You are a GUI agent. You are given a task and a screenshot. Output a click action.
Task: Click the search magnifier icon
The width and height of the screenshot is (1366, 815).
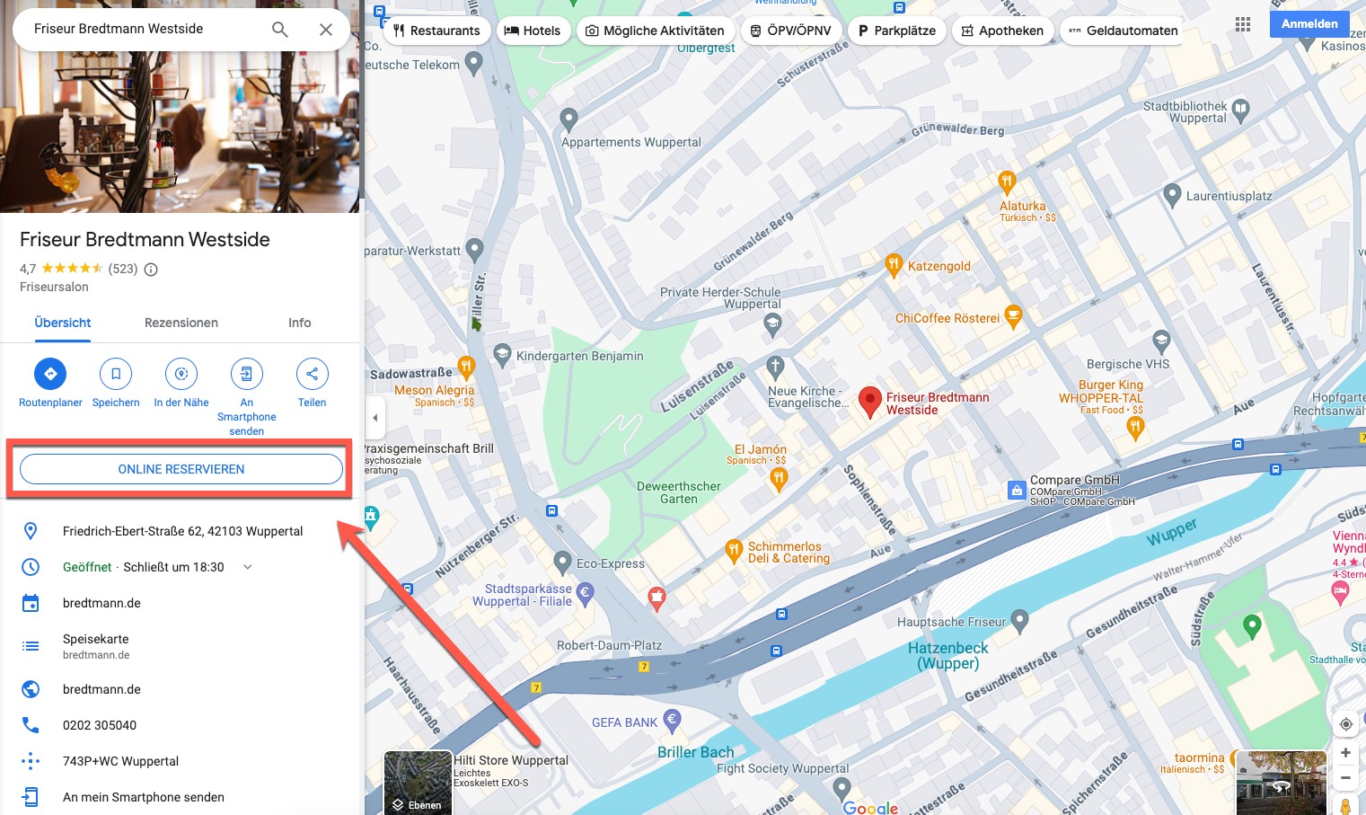pyautogui.click(x=280, y=30)
